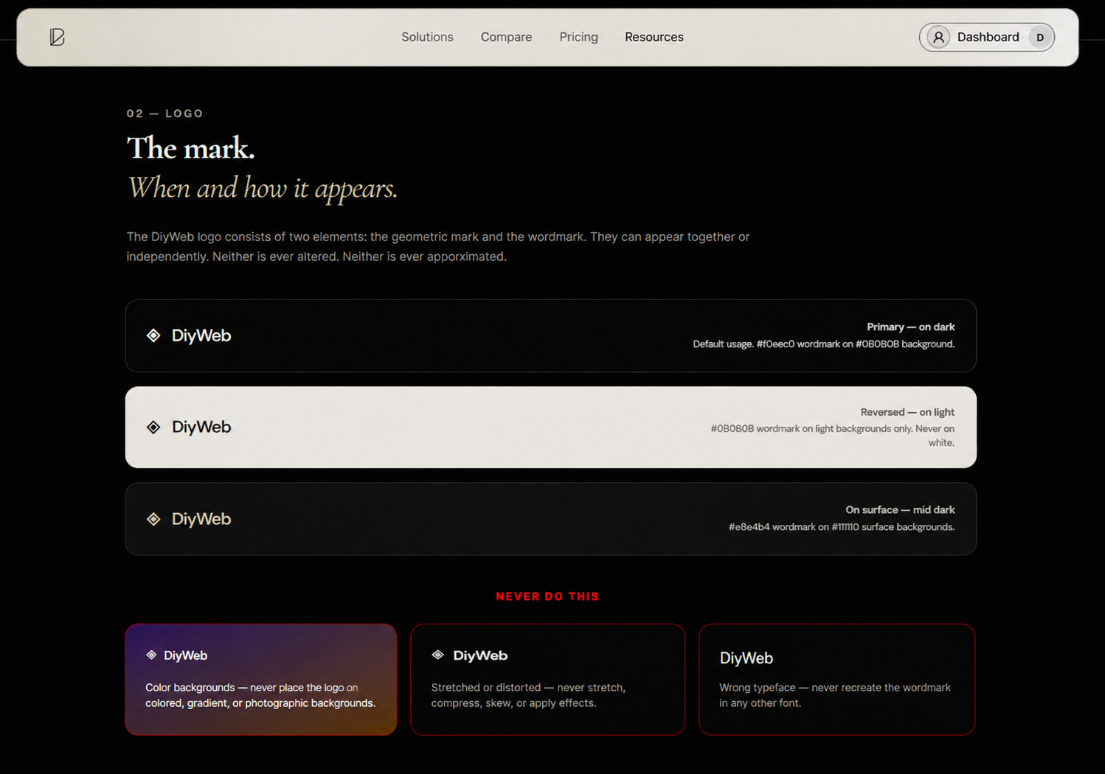Click DiyWeb wordmark in Reversed on light card
The width and height of the screenshot is (1105, 774).
tap(201, 427)
